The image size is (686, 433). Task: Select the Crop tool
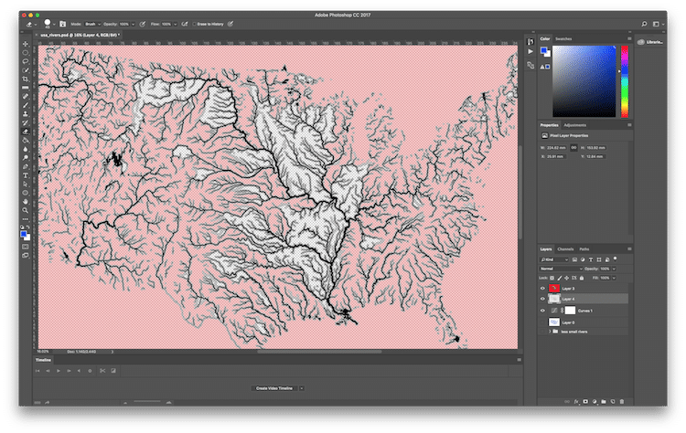point(26,79)
